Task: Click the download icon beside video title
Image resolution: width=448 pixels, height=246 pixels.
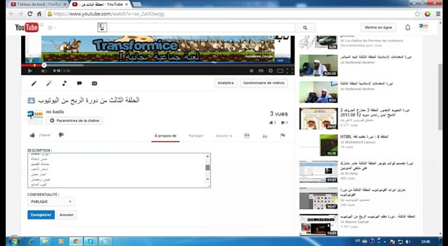Action: (x=31, y=100)
